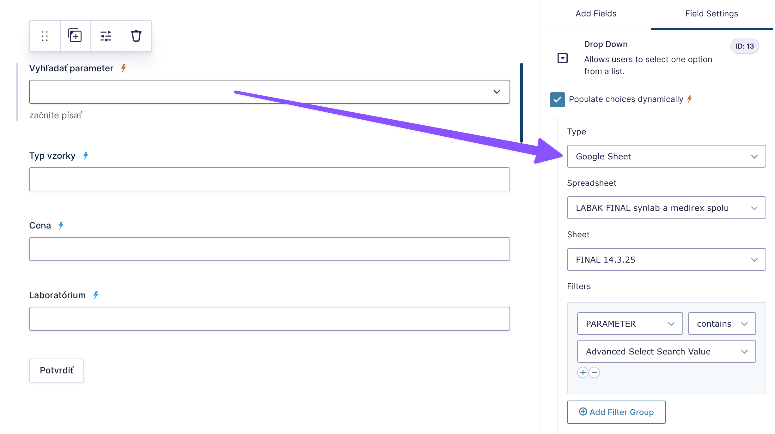Select the Field Settings tab
This screenshot has height=434, width=775.
[711, 14]
